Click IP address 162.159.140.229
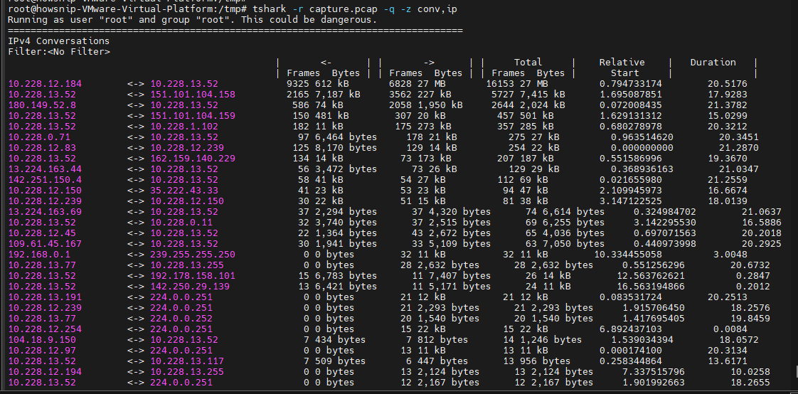The width and height of the screenshot is (798, 394). pyautogui.click(x=193, y=159)
